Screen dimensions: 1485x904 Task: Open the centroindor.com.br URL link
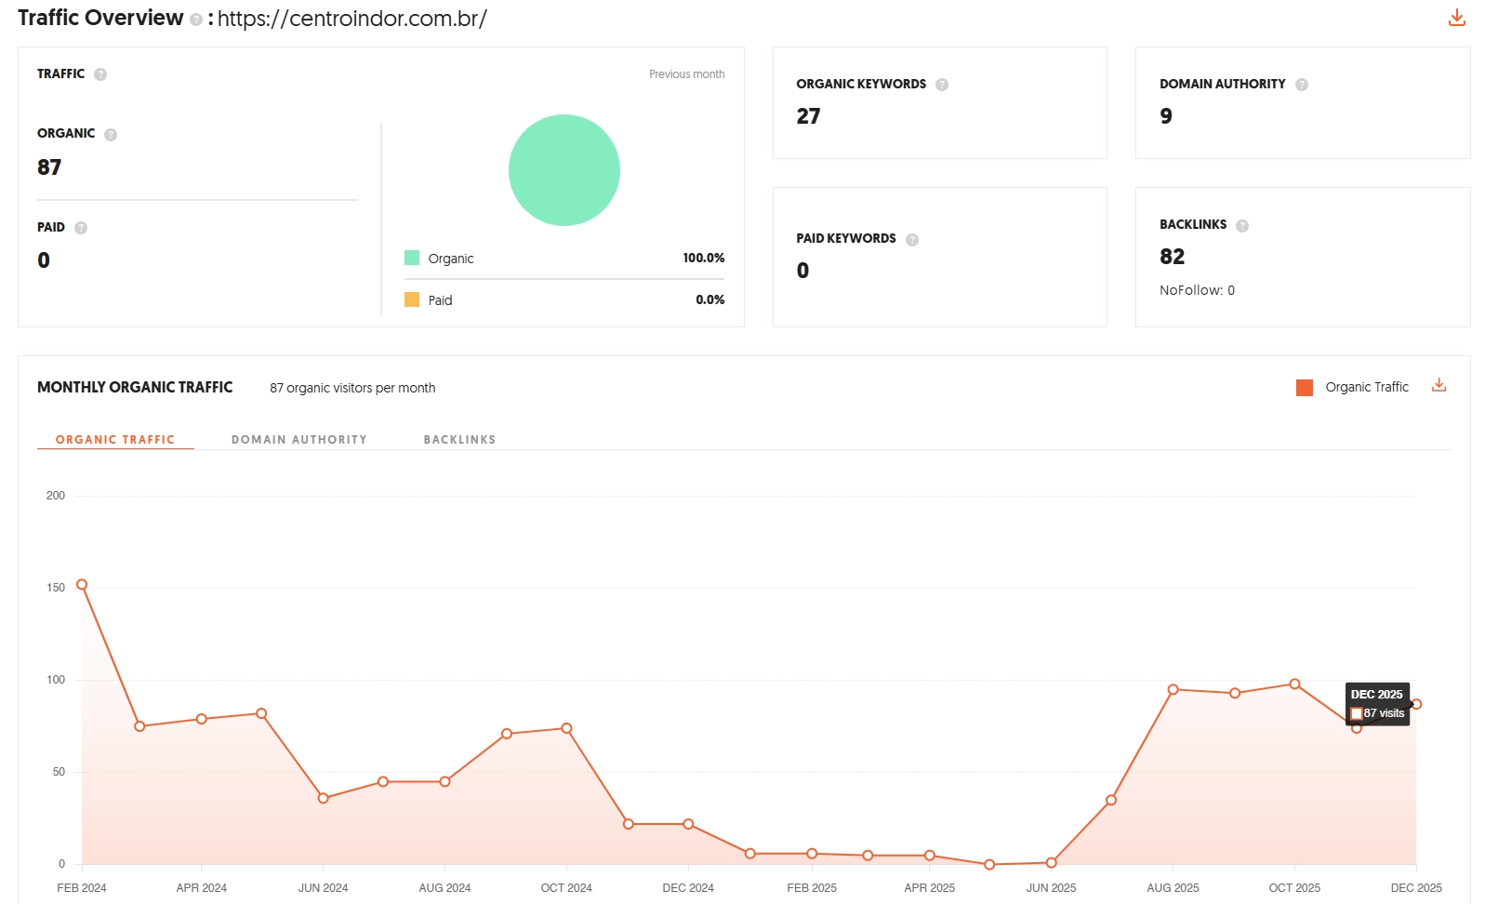(x=351, y=19)
